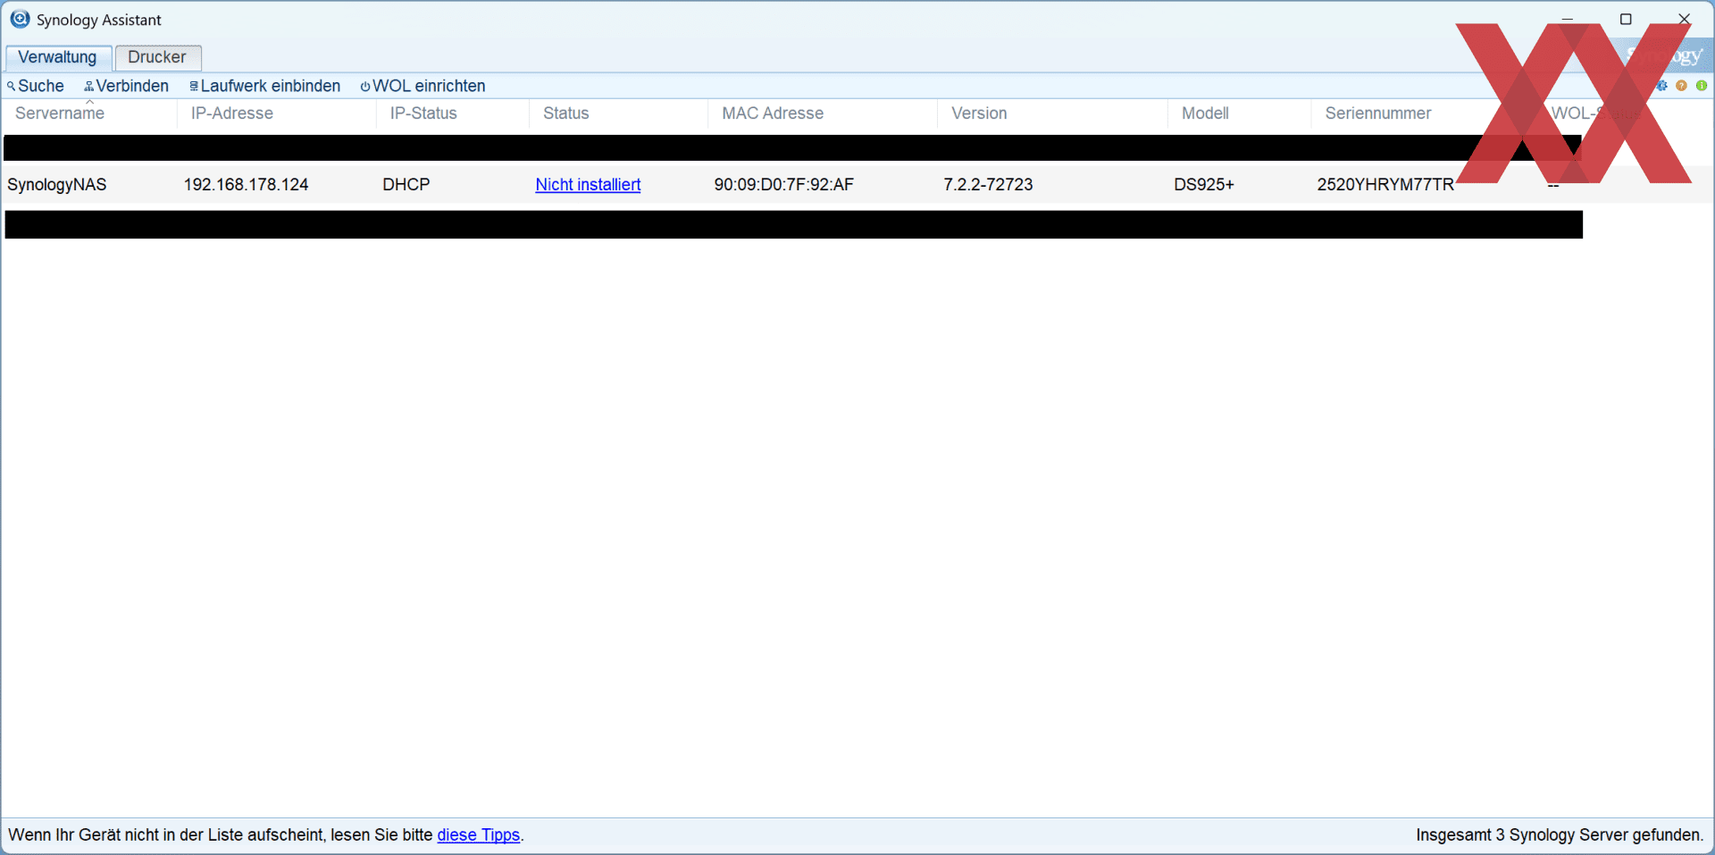Click the IP address 192.168.178.124
1715x855 pixels.
click(247, 185)
